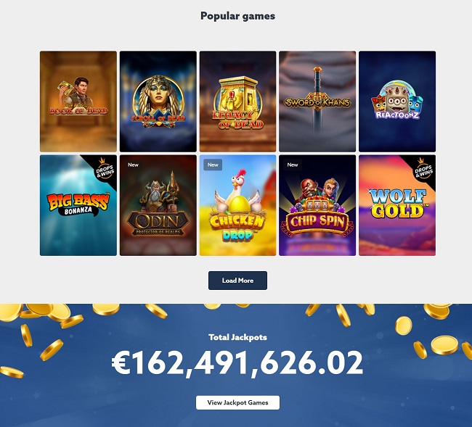This screenshot has width=472, height=427.
Task: Click the New badge on Chicken Drop
Action: (x=213, y=165)
